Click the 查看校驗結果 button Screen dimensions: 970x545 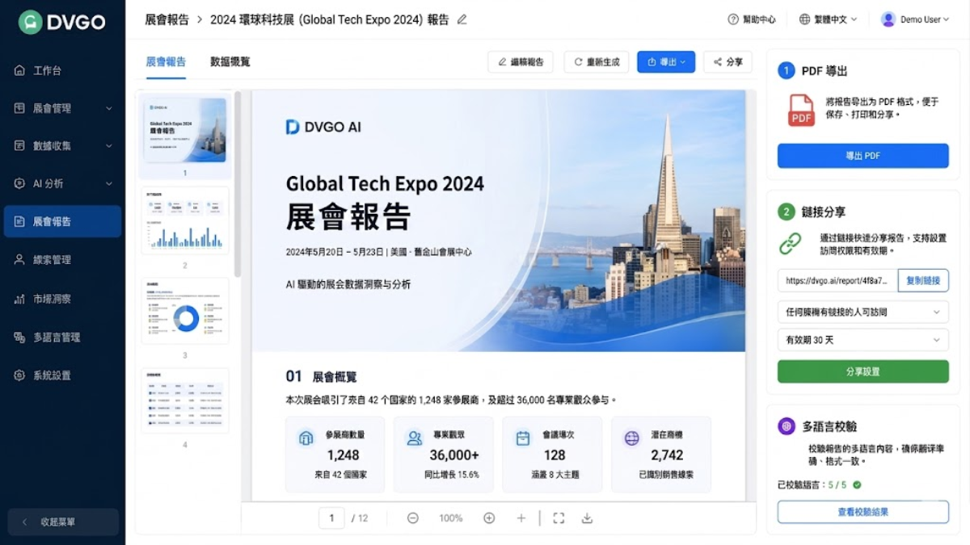(863, 512)
